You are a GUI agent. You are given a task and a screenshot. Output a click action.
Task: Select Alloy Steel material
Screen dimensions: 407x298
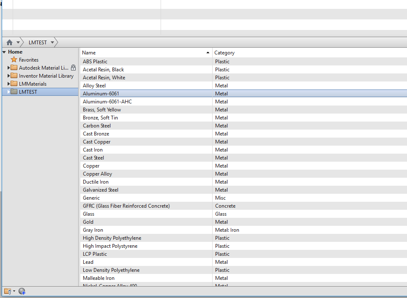(x=94, y=86)
